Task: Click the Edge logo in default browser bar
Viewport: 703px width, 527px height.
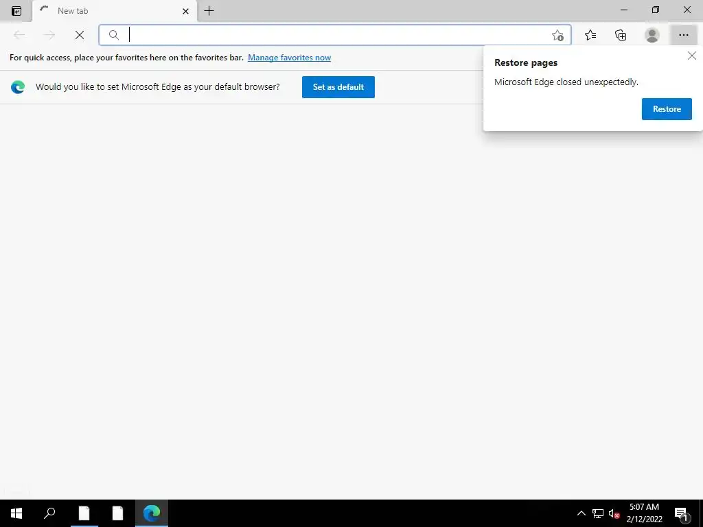Action: 18,87
